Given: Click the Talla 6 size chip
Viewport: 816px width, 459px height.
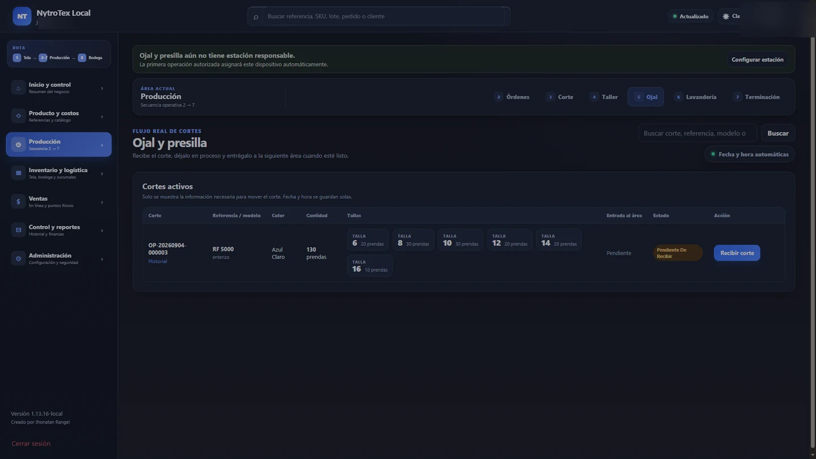Looking at the screenshot, I should pos(368,240).
